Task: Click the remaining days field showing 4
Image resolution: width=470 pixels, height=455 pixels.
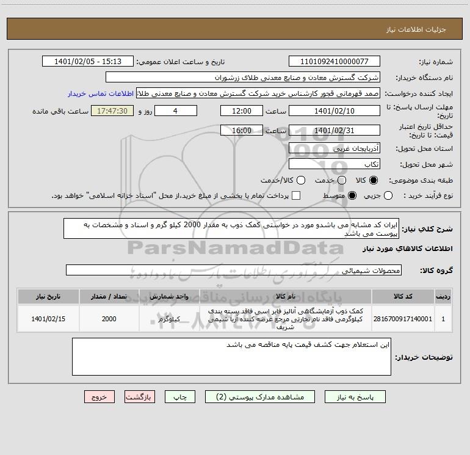Action: (x=176, y=111)
